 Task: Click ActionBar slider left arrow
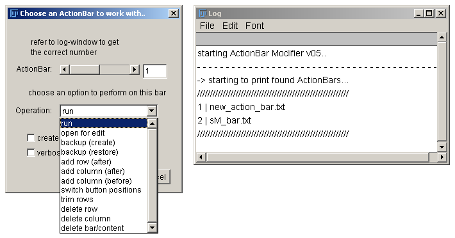pos(65,70)
